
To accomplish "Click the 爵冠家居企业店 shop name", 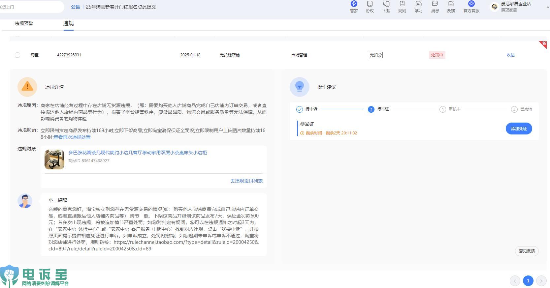I will click(x=516, y=4).
